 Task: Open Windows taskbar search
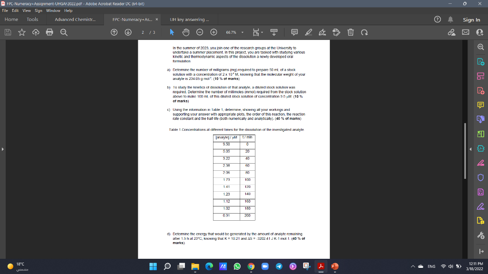click(x=167, y=266)
